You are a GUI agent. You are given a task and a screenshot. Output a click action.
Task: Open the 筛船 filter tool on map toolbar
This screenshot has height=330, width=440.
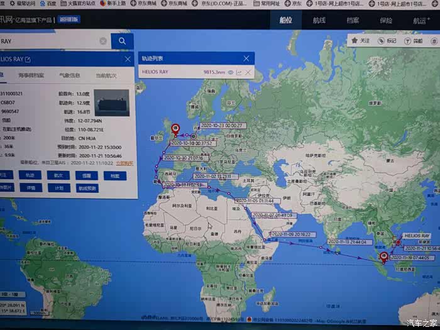pyautogui.click(x=413, y=41)
